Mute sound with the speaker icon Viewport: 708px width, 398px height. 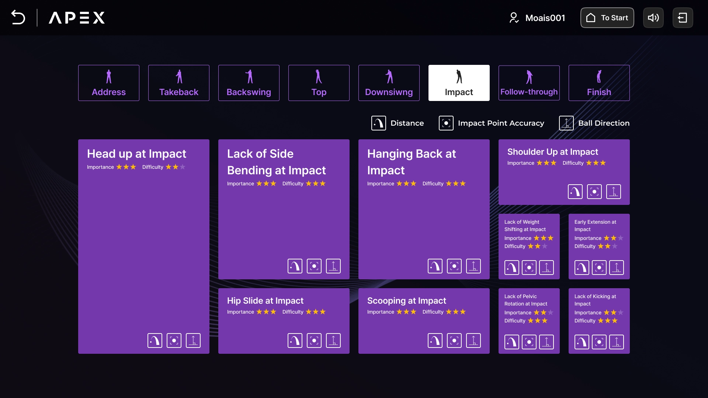(x=653, y=18)
